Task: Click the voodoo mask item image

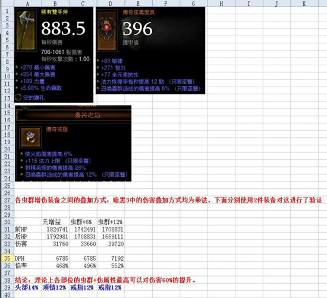Action: 107,30
